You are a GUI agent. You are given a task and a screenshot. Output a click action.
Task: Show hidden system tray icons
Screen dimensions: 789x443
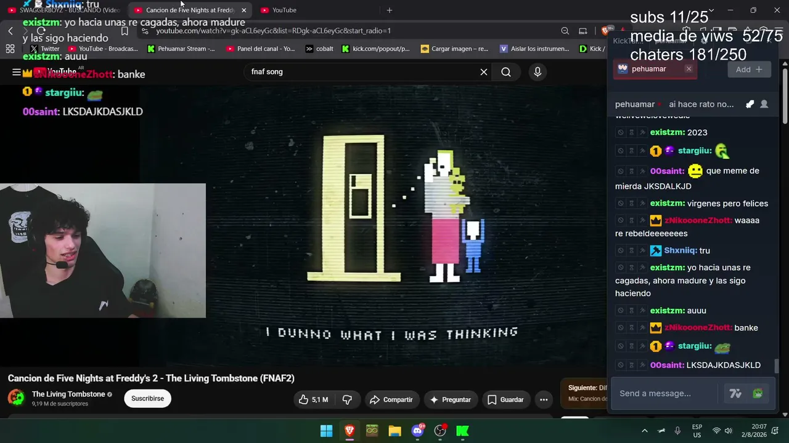(645, 431)
